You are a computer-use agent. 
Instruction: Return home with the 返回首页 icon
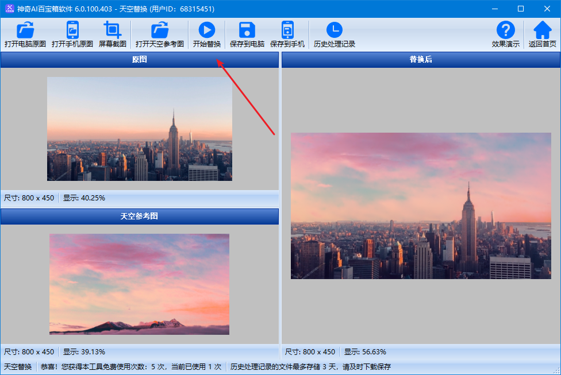[542, 30]
